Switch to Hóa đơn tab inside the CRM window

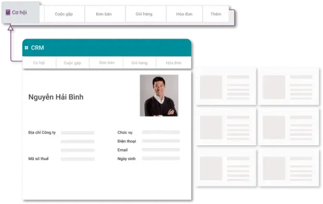coord(173,63)
